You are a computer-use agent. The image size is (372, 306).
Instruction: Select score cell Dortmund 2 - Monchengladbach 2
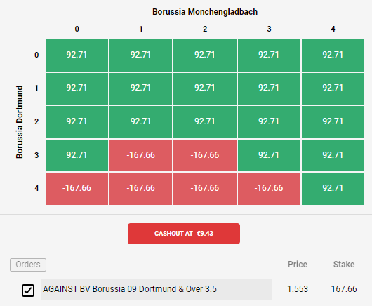coord(205,122)
